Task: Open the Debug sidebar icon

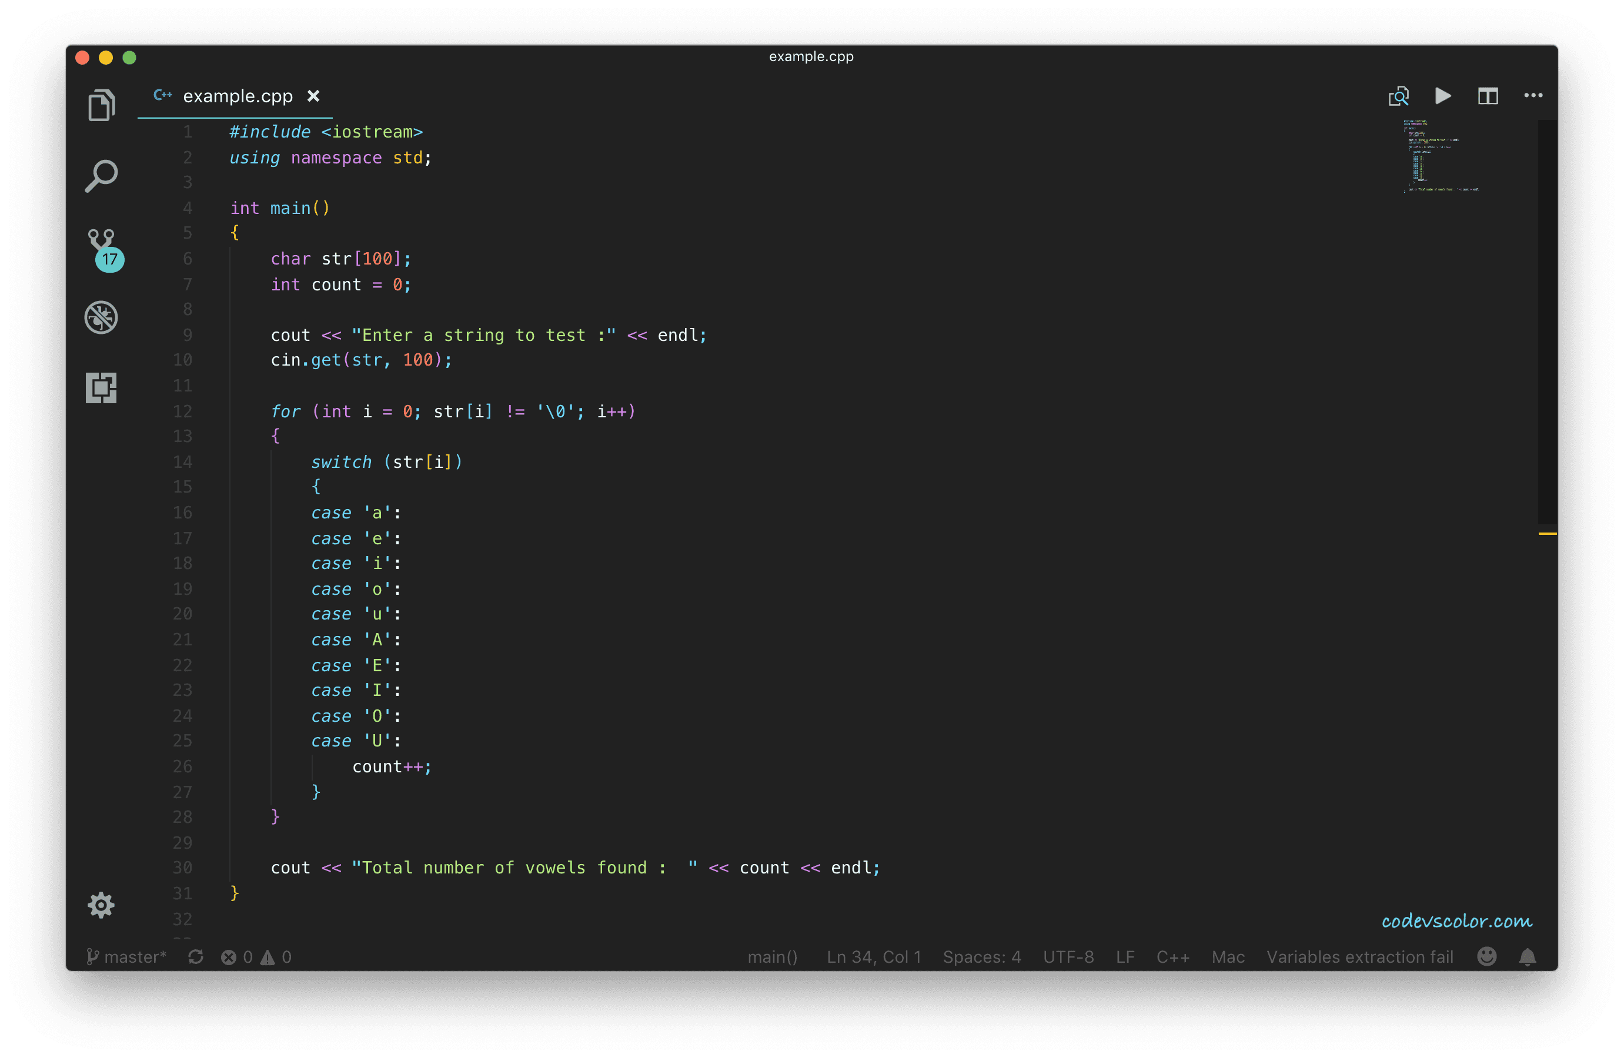Action: click(101, 317)
